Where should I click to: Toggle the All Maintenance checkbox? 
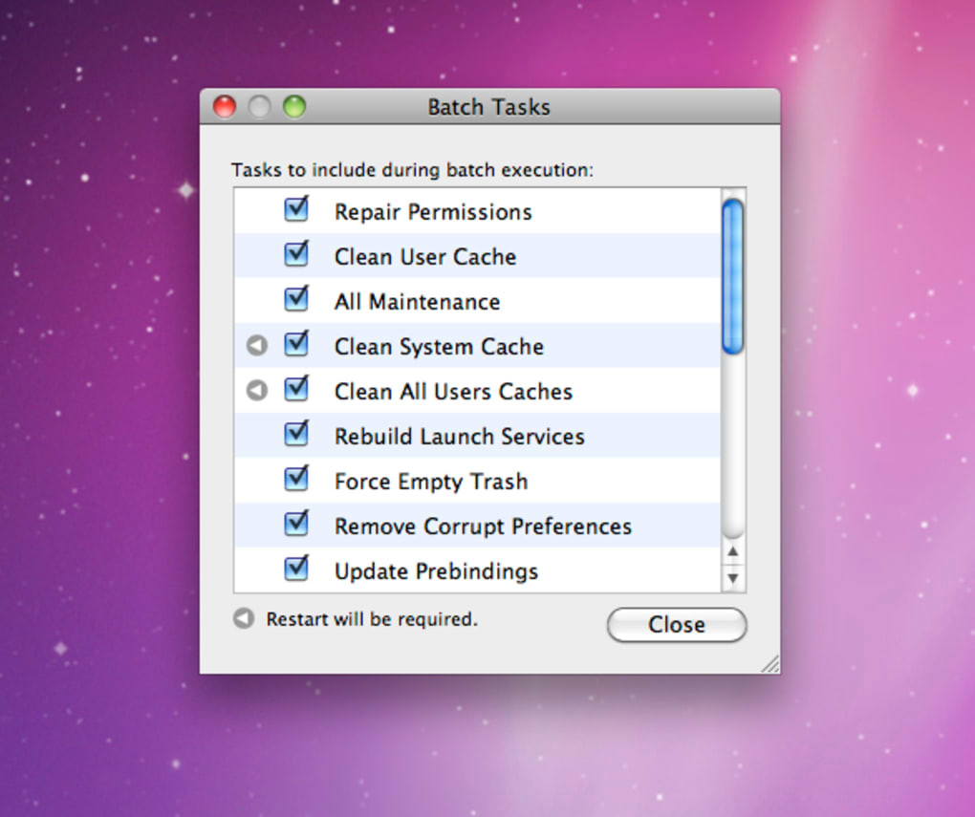point(296,298)
